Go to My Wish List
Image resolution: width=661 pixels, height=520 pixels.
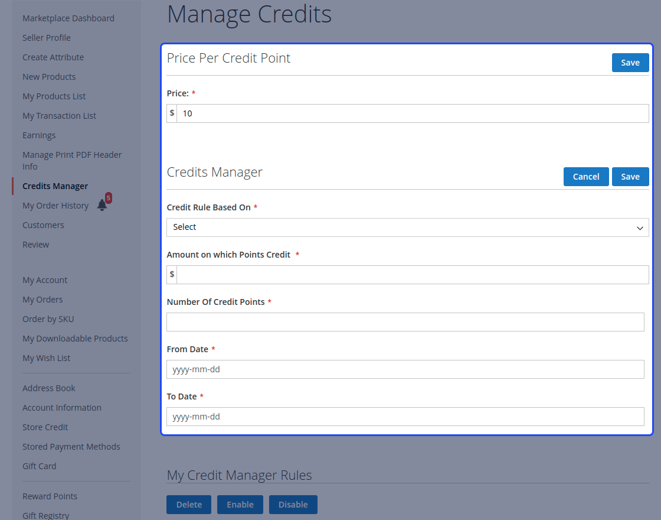tap(47, 358)
